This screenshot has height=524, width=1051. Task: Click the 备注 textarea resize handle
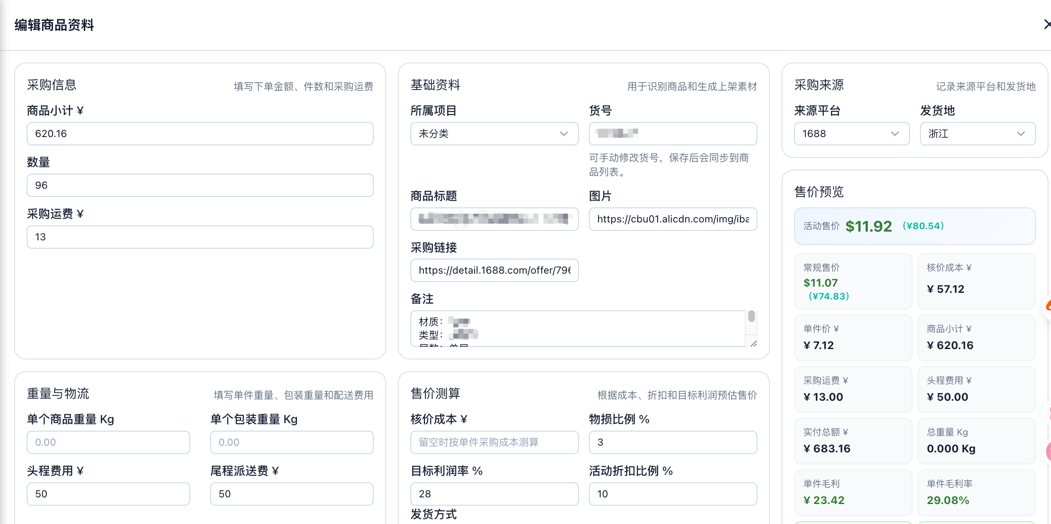coord(753,343)
